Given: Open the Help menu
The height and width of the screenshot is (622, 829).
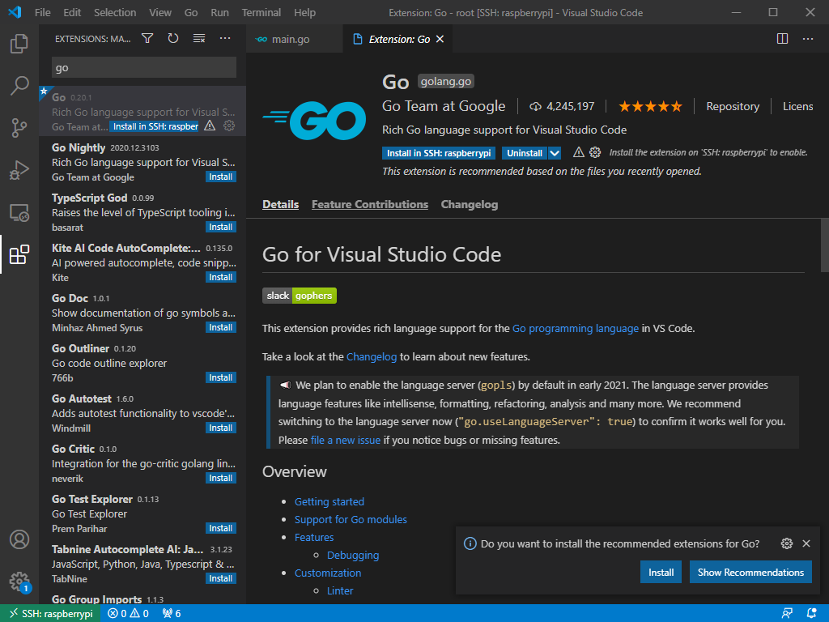Looking at the screenshot, I should [x=304, y=13].
